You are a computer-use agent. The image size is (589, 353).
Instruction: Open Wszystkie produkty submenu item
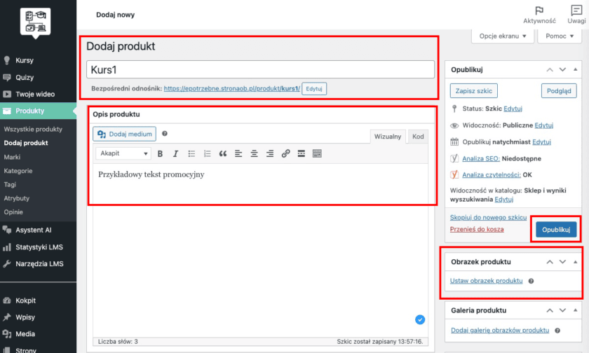coord(33,129)
